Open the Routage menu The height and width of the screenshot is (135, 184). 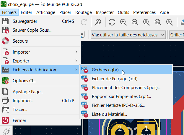tap(84, 12)
